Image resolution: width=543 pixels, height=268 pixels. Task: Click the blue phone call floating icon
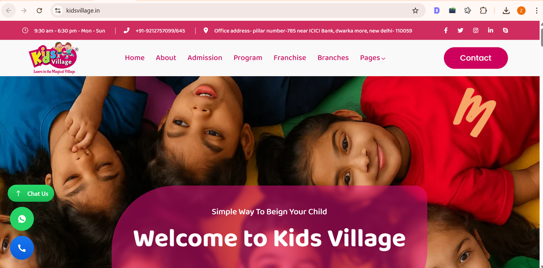(22, 248)
